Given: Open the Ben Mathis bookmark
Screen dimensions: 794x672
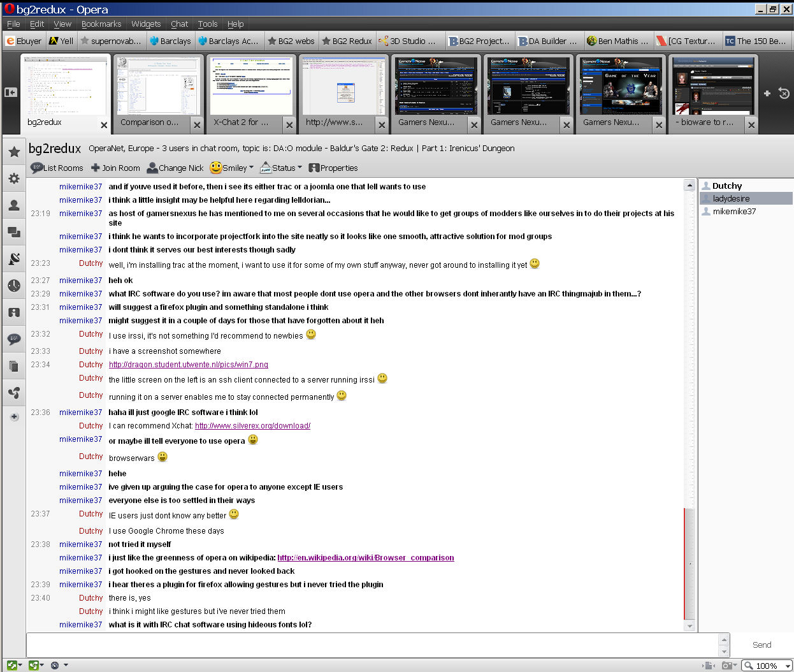Looking at the screenshot, I should coord(618,41).
